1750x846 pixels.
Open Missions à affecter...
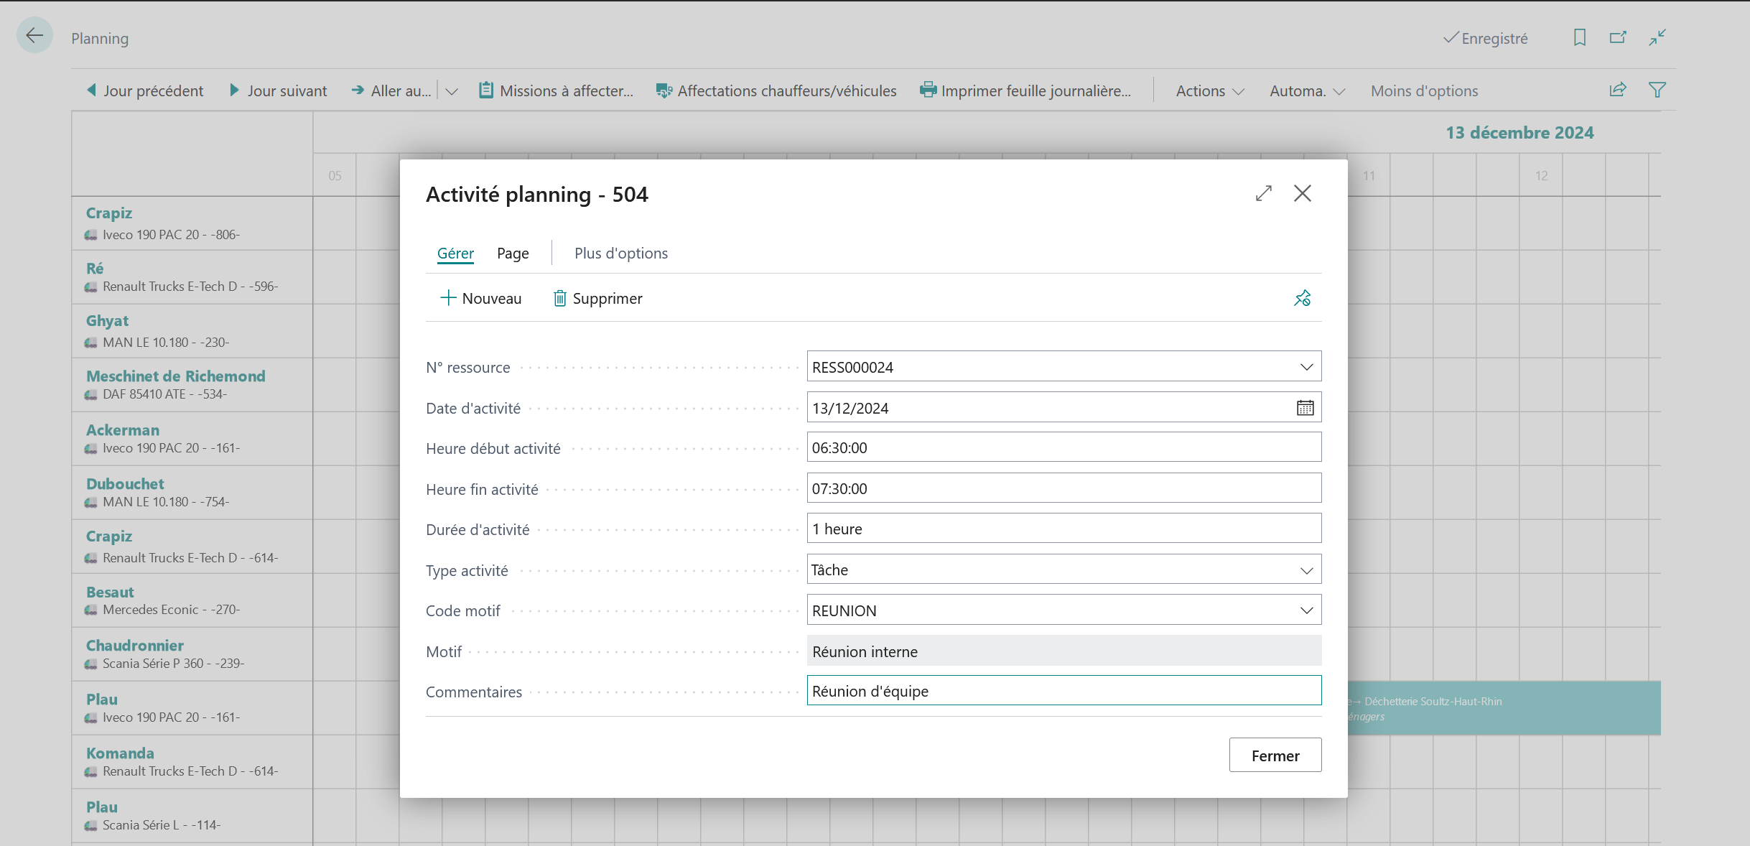[x=557, y=90]
